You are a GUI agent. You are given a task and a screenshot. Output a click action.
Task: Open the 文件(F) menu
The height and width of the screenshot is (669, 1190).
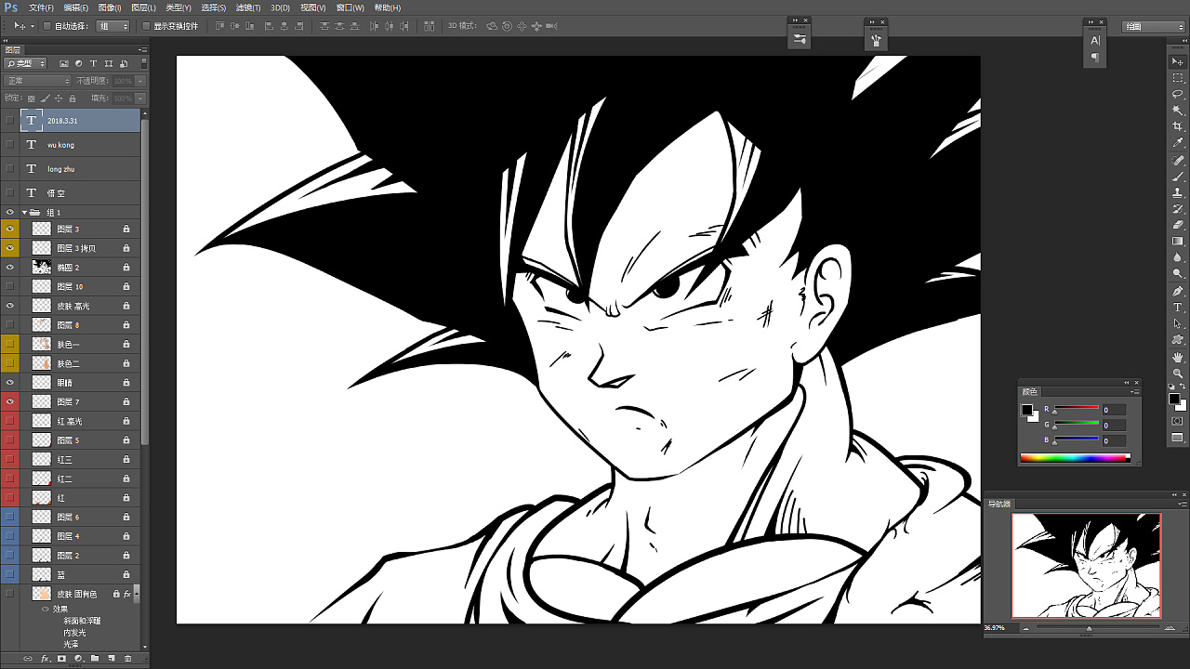(x=43, y=7)
